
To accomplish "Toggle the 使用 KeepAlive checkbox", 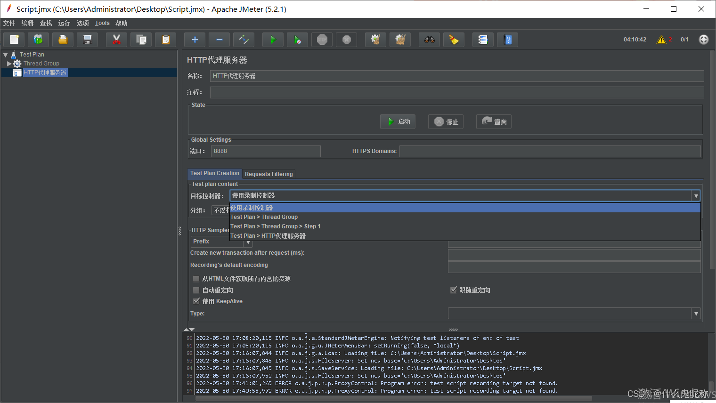I will tap(196, 301).
